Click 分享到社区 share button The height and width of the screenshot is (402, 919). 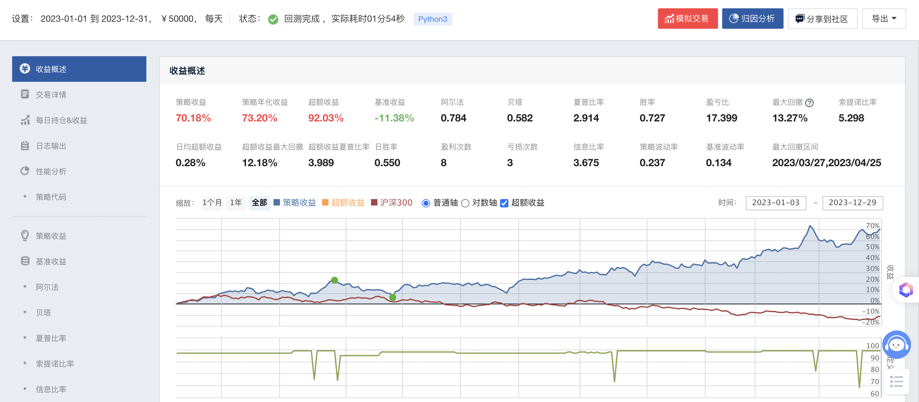(822, 19)
